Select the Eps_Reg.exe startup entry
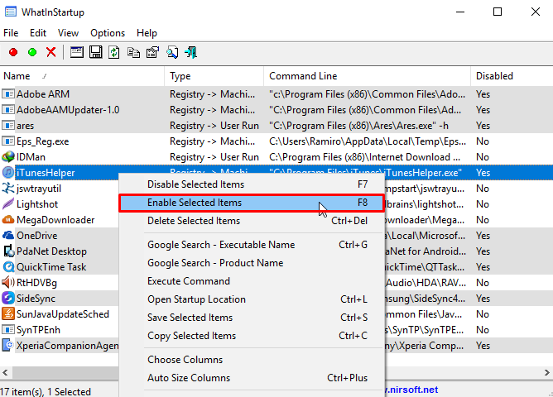The width and height of the screenshot is (553, 397). coord(276,141)
